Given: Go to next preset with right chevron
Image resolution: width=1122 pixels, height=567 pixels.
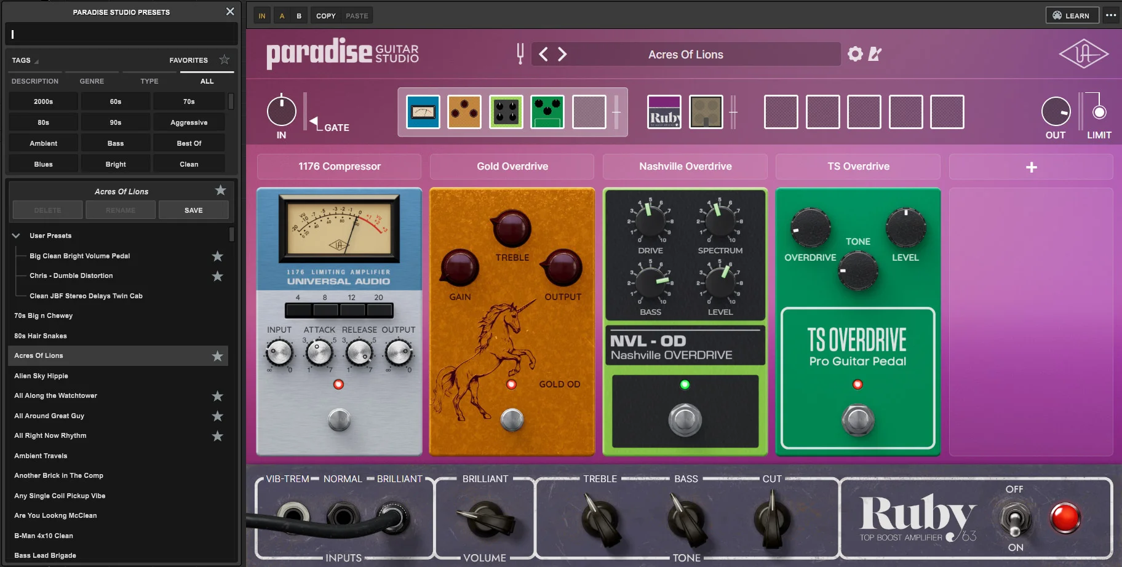Looking at the screenshot, I should 562,54.
